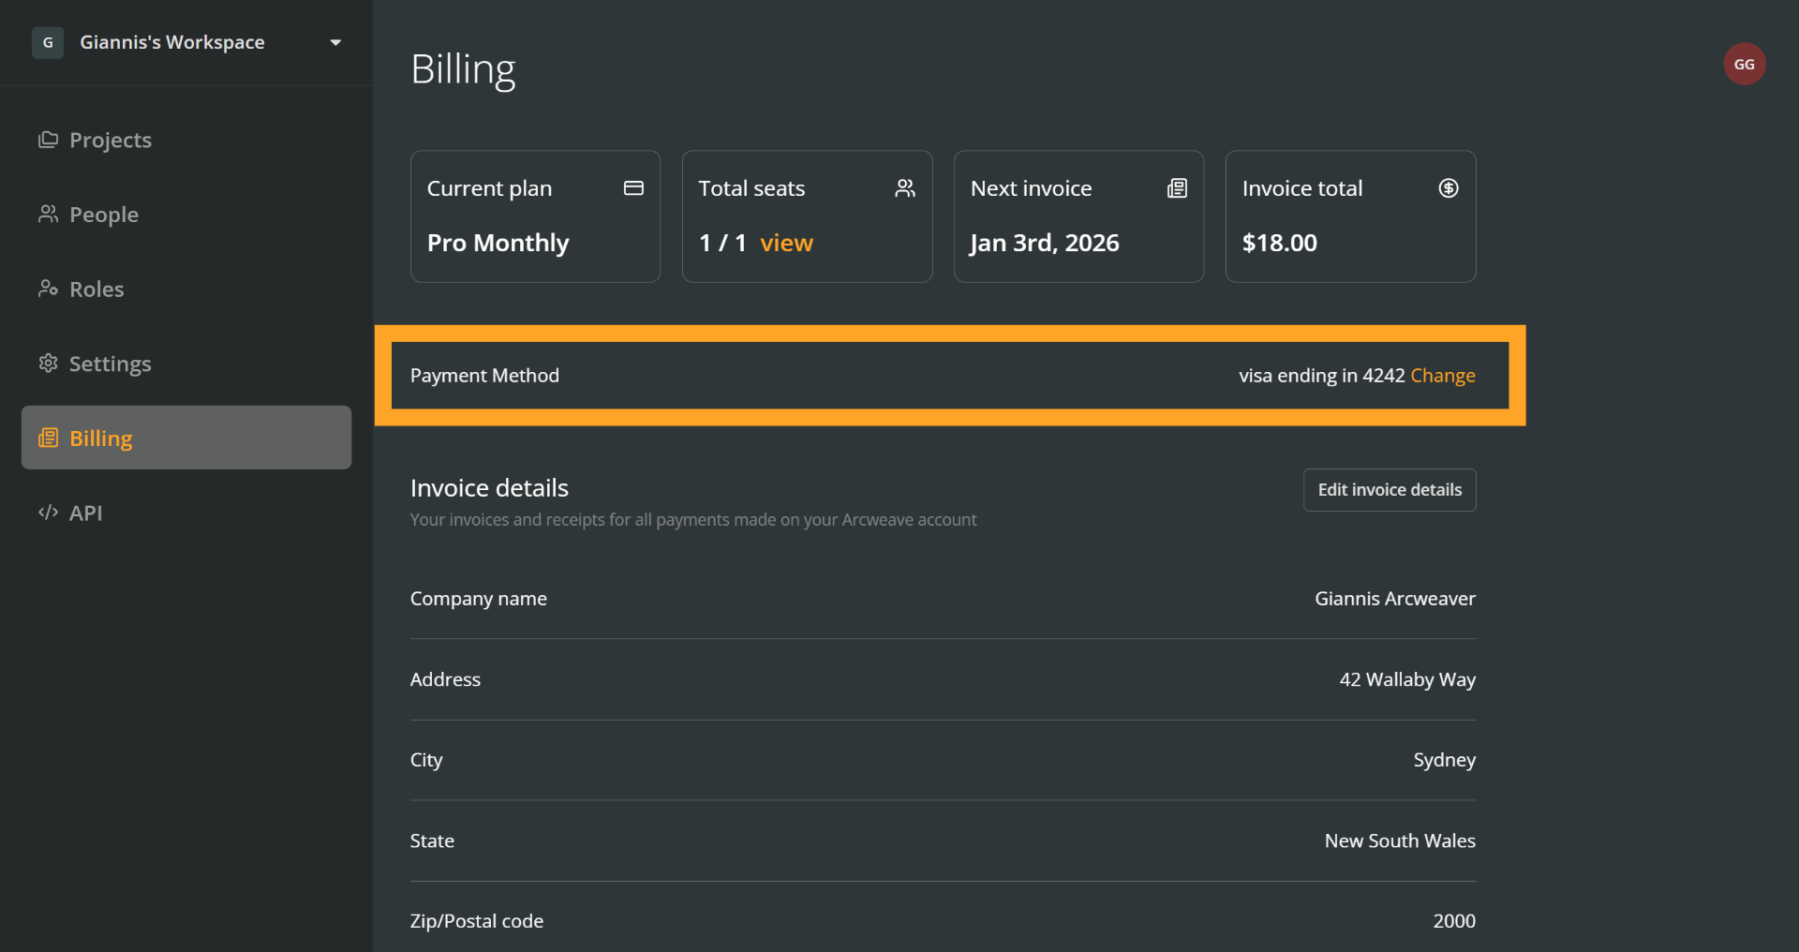Click the Roles icon in sidebar

pyautogui.click(x=48, y=289)
